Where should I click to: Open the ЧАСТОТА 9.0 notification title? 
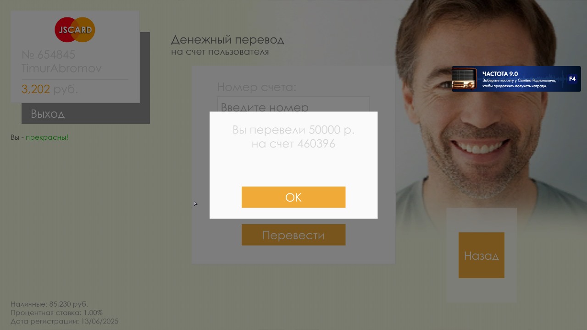(x=500, y=74)
